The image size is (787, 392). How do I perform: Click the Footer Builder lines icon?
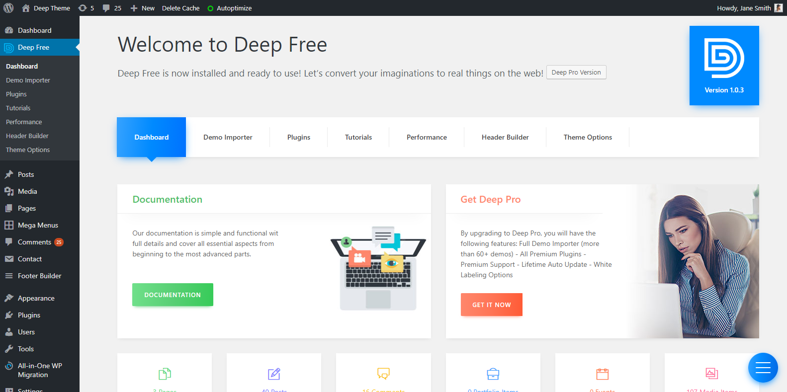[9, 276]
